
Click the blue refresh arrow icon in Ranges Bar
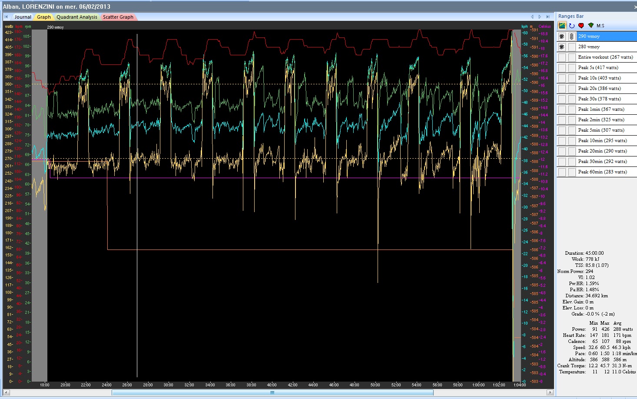pos(572,26)
